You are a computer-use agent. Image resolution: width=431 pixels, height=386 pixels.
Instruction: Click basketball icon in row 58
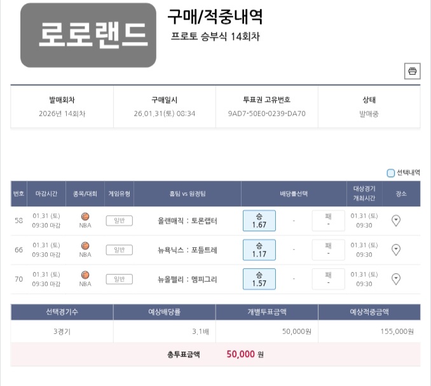(x=85, y=217)
